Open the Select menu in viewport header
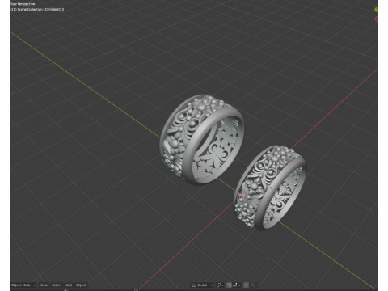This screenshot has height=291, width=388. tap(57, 285)
